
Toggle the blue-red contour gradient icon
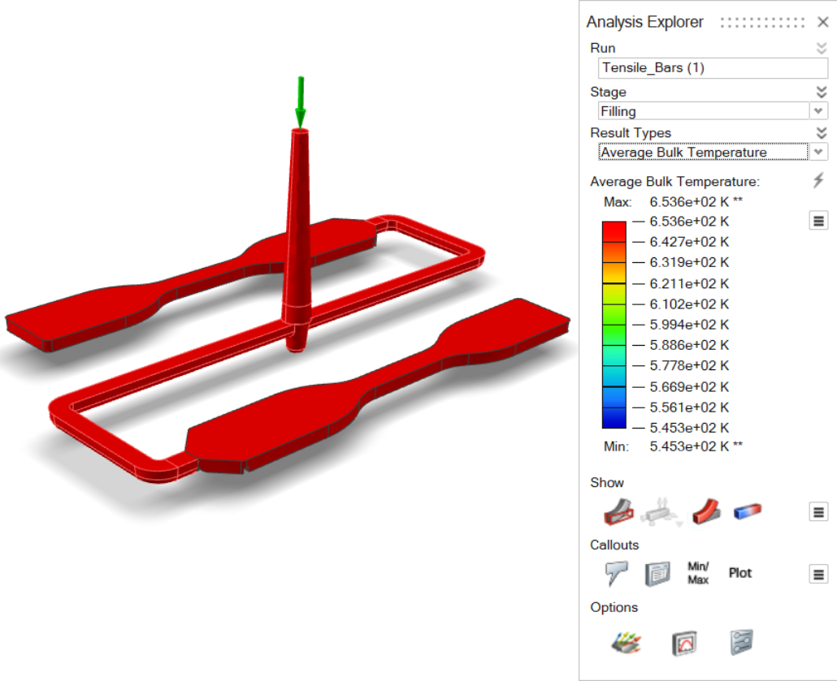coord(748,511)
